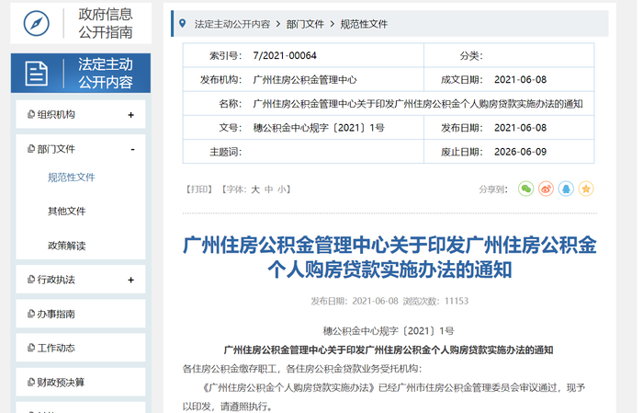Open the 组织机构 menu entry
Screen dimensions: 643x413
pyautogui.click(x=81, y=115)
